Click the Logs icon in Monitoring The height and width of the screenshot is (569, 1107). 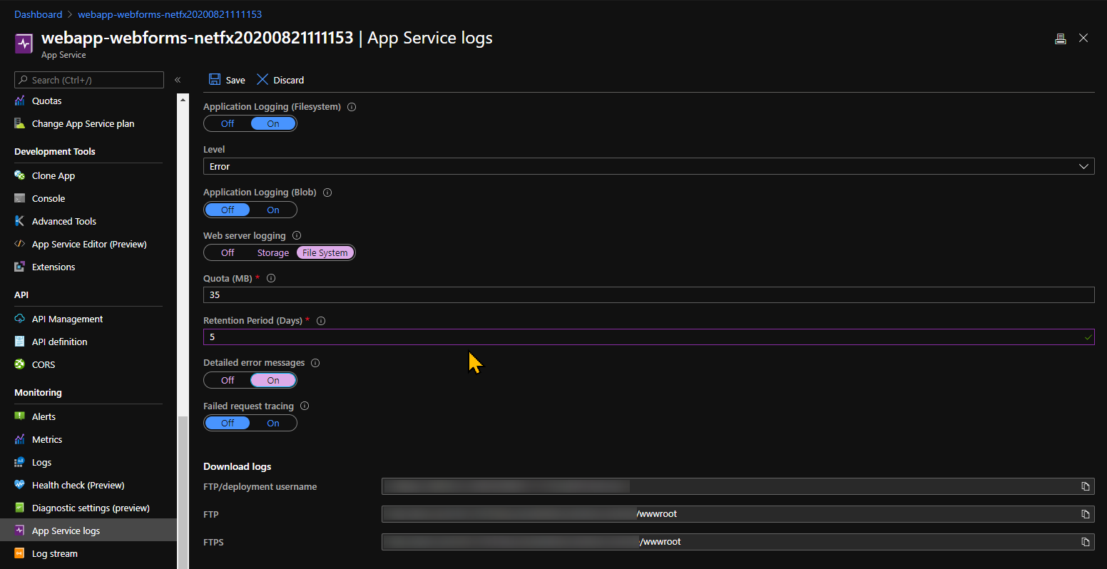pyautogui.click(x=19, y=462)
